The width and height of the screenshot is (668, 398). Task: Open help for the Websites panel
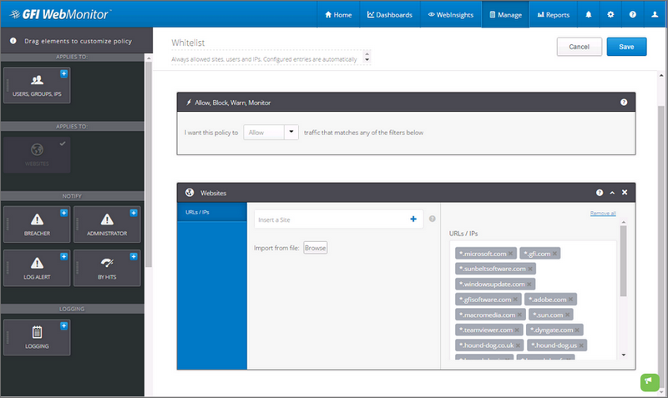click(600, 193)
